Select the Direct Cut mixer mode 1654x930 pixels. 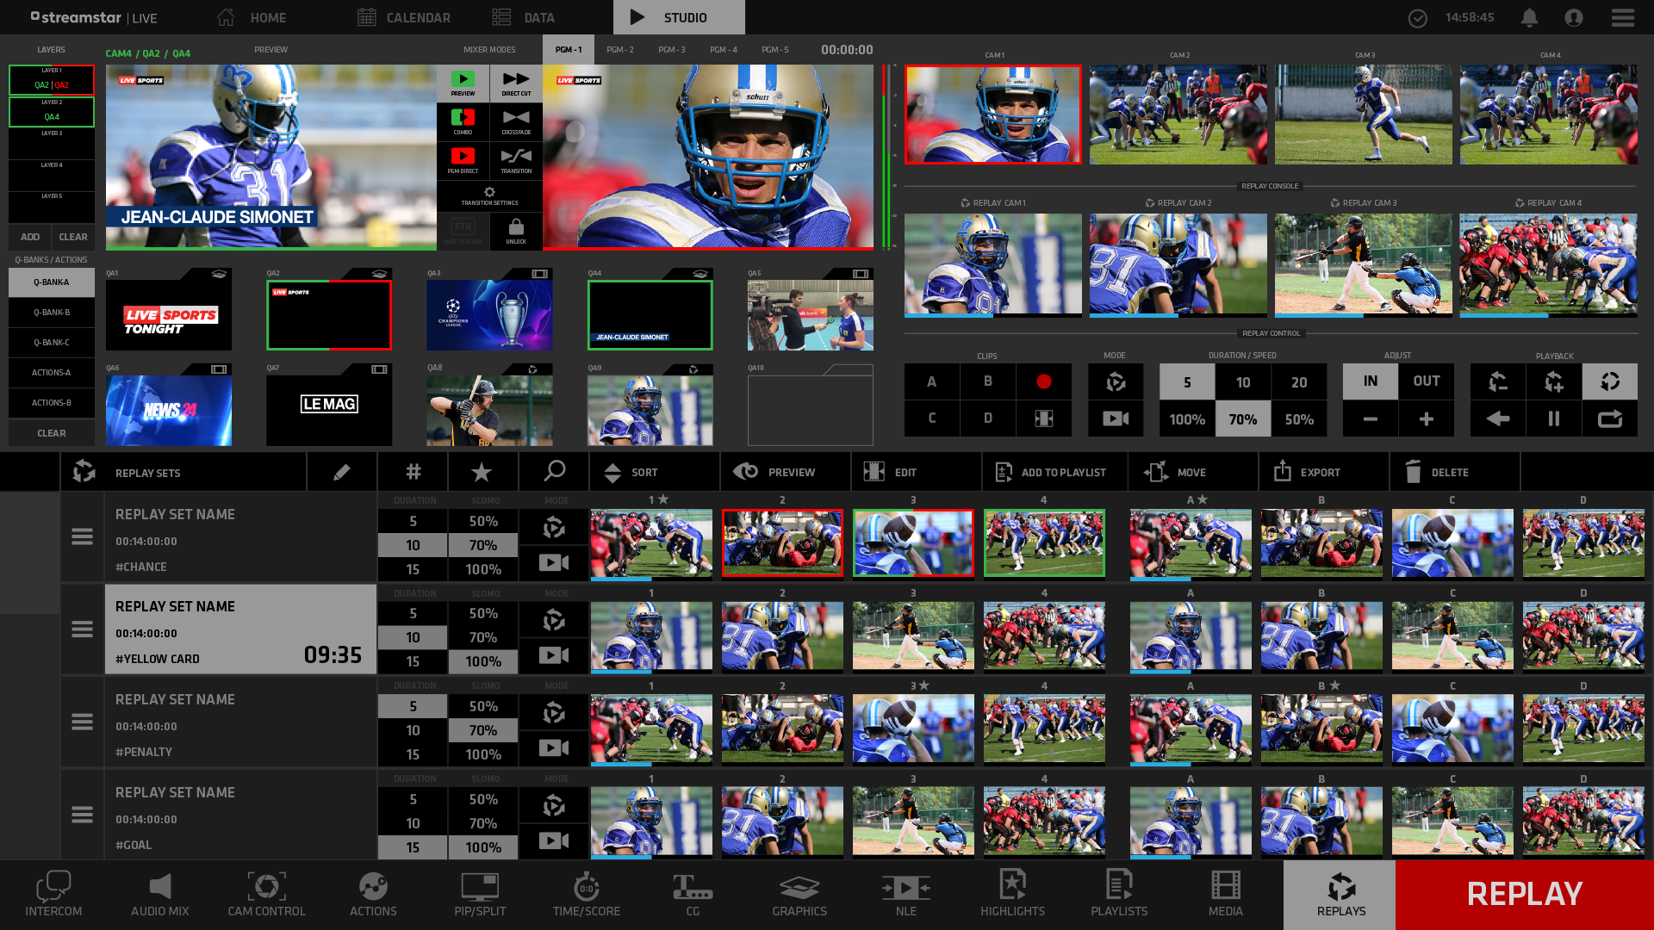tap(516, 84)
